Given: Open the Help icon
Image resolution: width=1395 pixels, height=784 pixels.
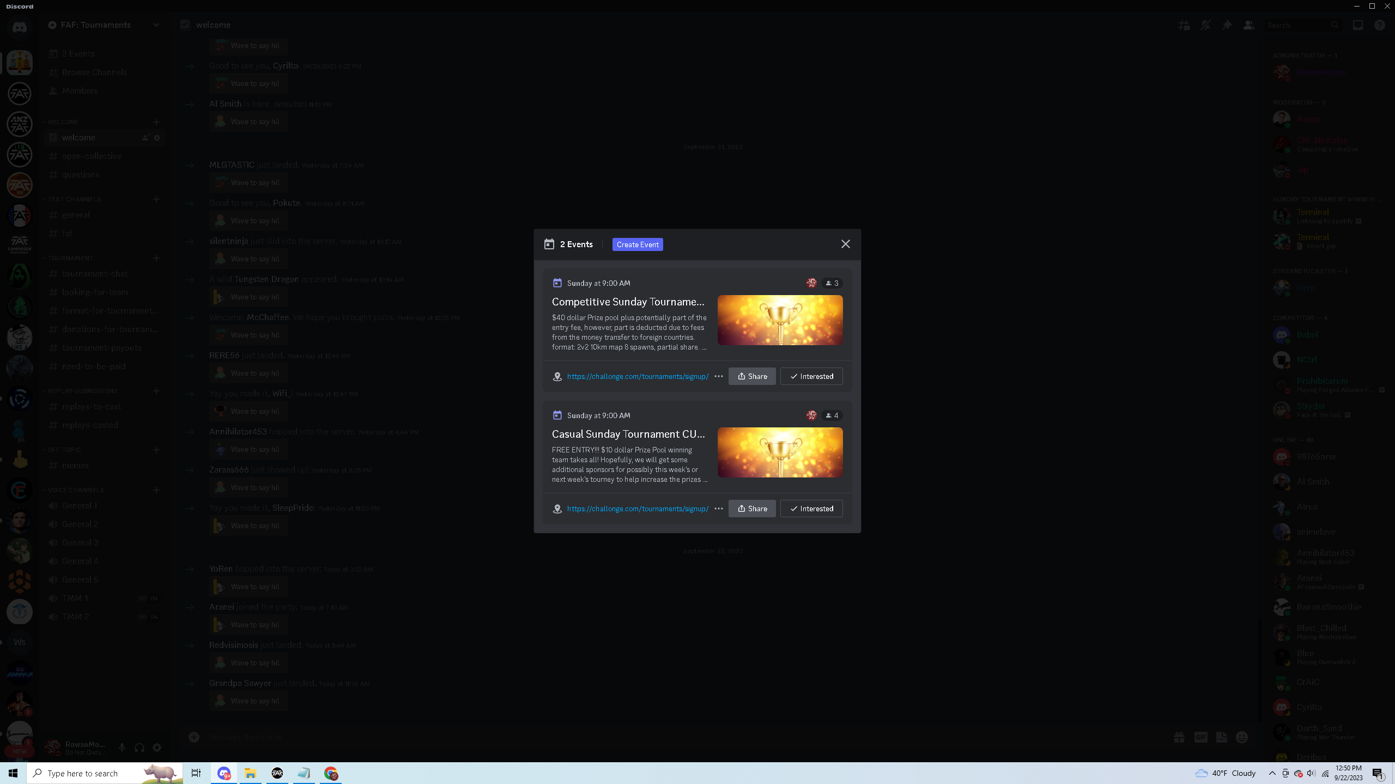Looking at the screenshot, I should 1380,25.
